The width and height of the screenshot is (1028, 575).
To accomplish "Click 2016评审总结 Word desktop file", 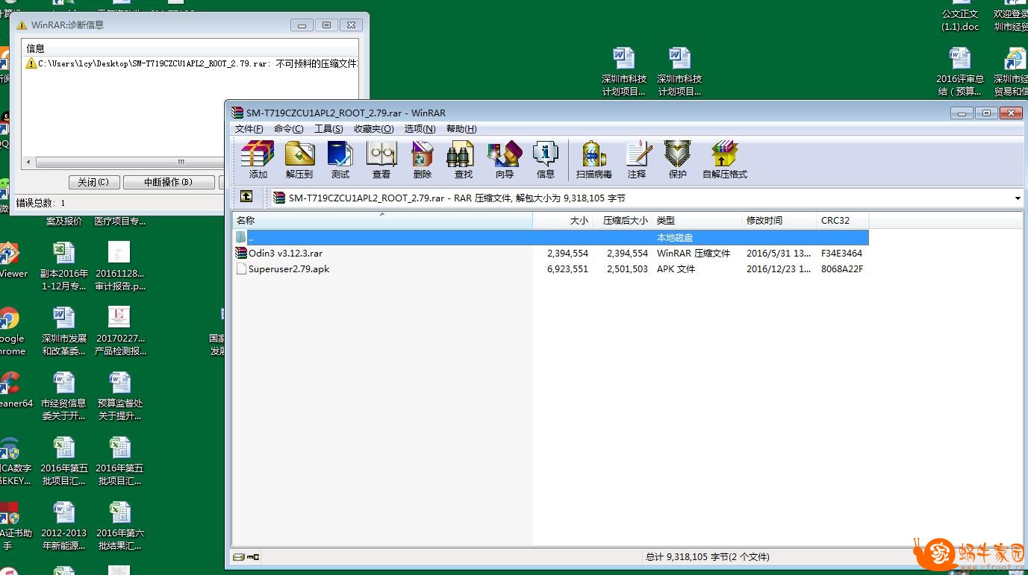I will [x=960, y=72].
